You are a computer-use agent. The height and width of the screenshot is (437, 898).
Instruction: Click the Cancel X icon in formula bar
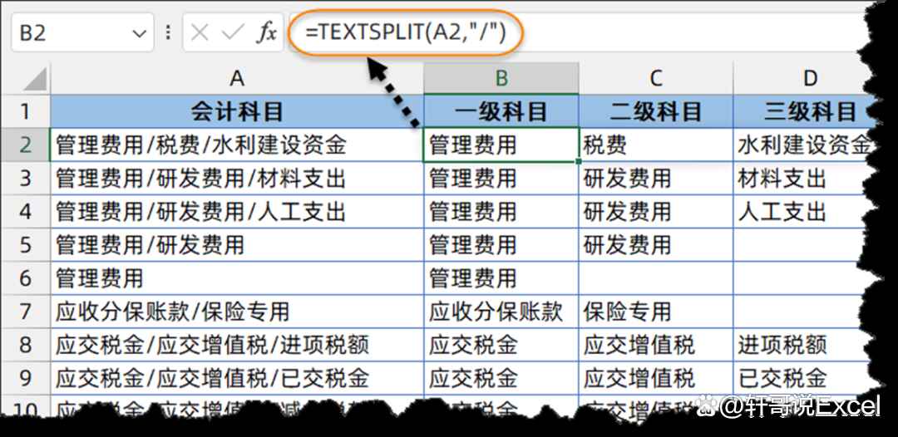200,33
